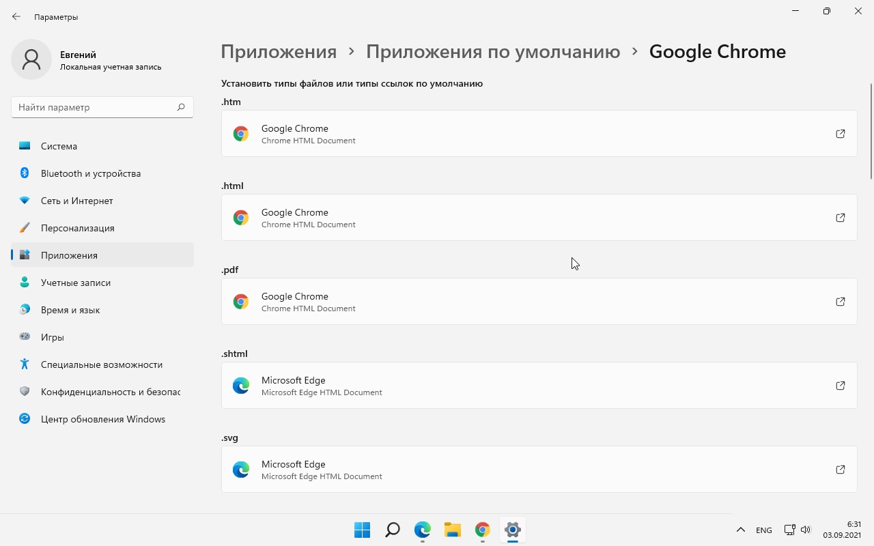The width and height of the screenshot is (874, 546).
Task: Click Chrome icon in the .htm row
Action: [241, 134]
